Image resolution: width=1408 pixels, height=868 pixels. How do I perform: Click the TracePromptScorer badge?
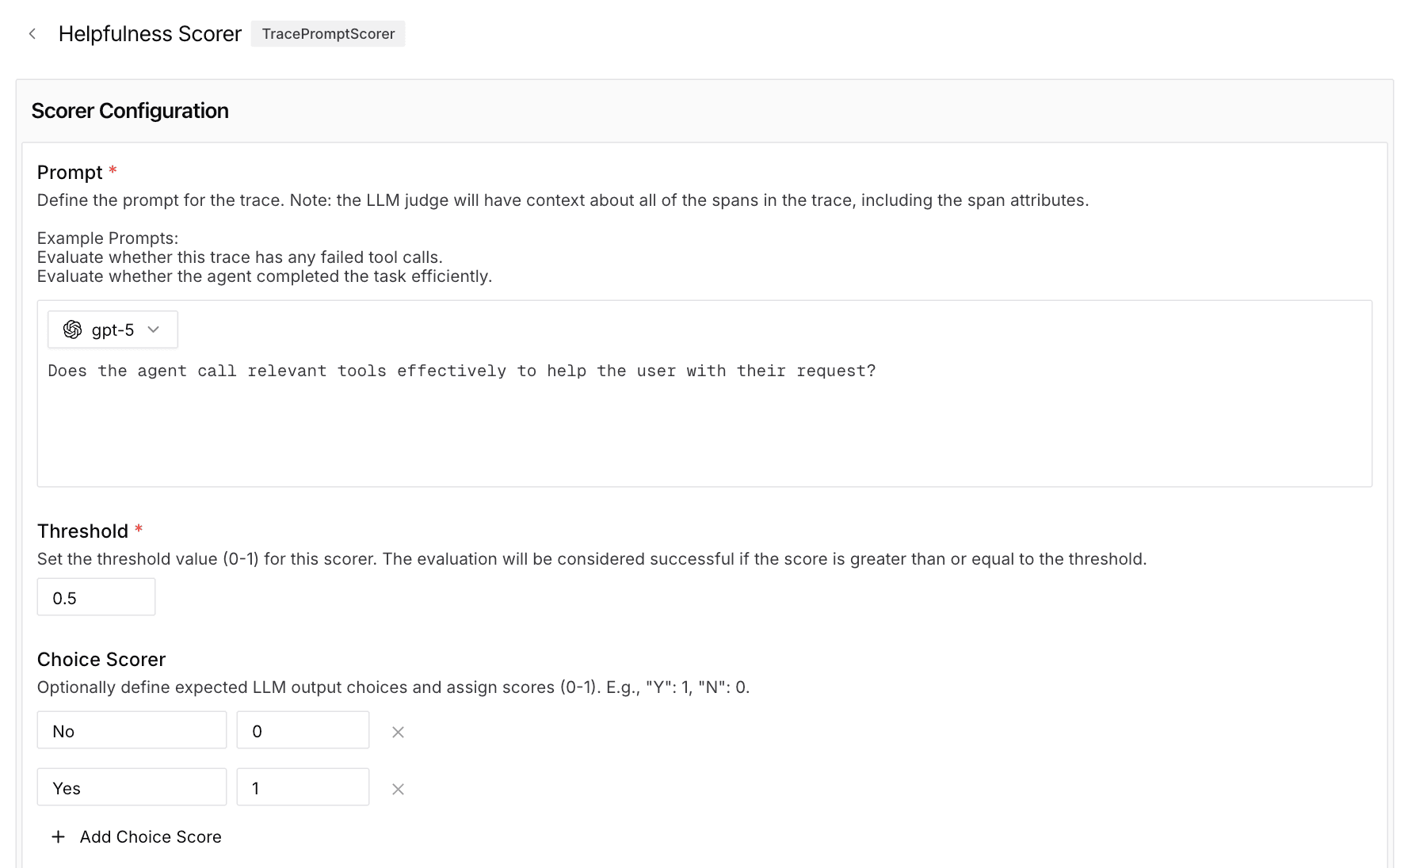click(x=327, y=33)
